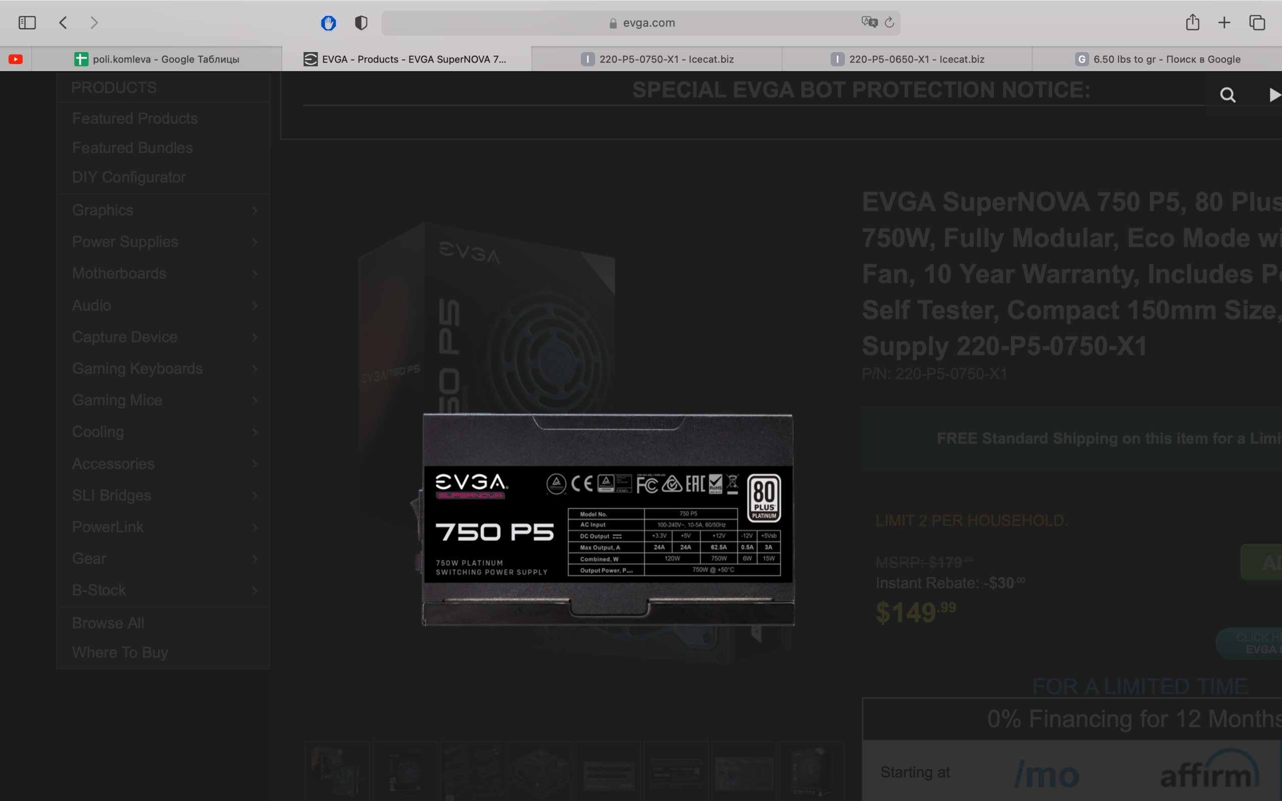Select the EVGA SuperNOVA Products tab
The width and height of the screenshot is (1282, 801).
407,60
